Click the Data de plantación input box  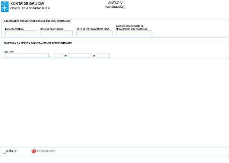click(x=56, y=33)
